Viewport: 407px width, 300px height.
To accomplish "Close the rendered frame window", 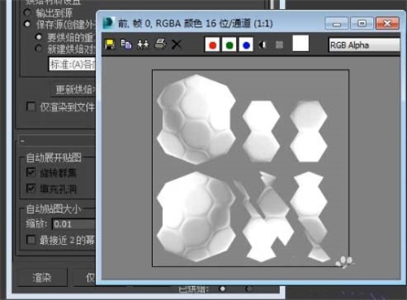I will (x=387, y=24).
